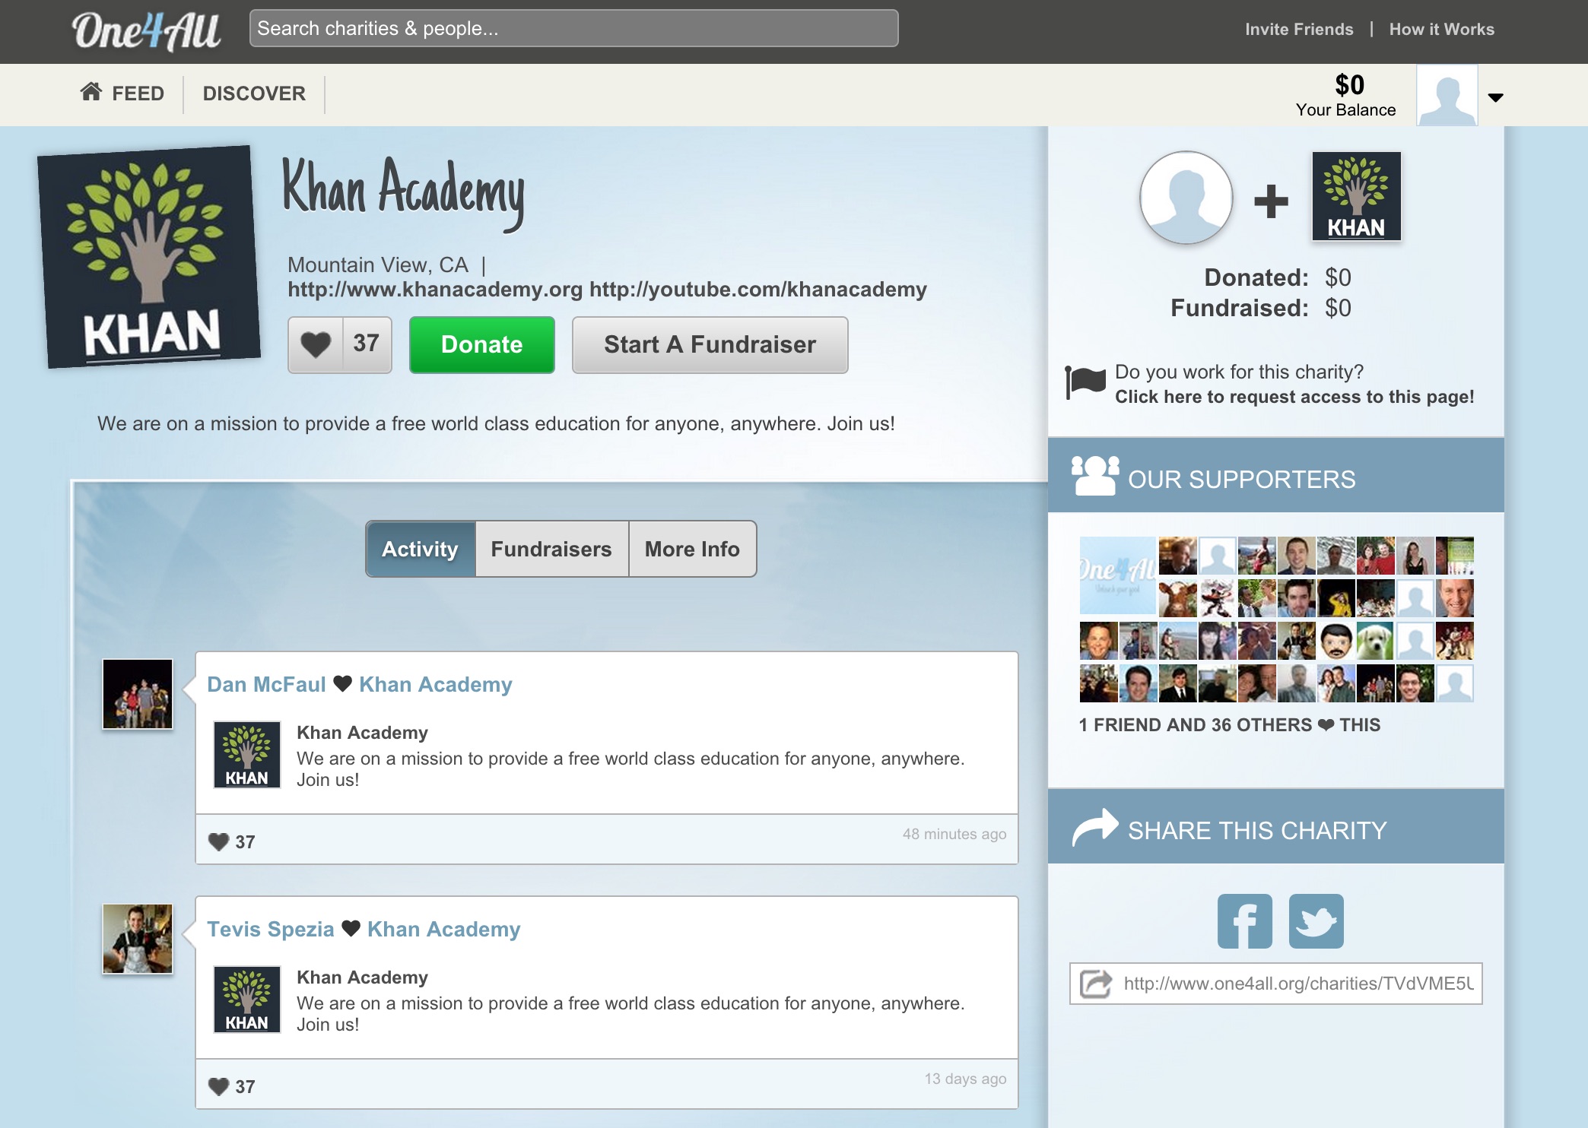Click the flag icon for charity access
Viewport: 1588px width, 1128px height.
1085,382
